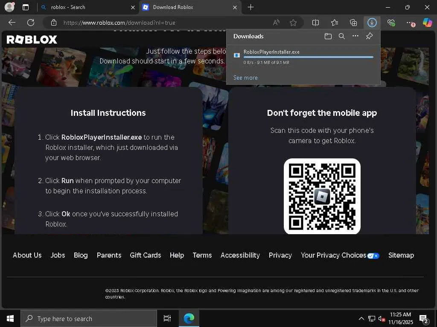Close the Download Roblox tab
This screenshot has width=437, height=327.
coord(235,8)
